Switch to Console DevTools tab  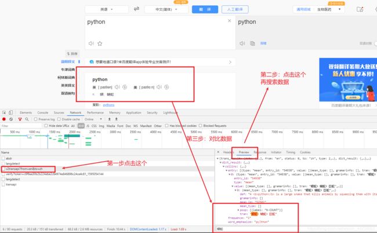(43, 112)
